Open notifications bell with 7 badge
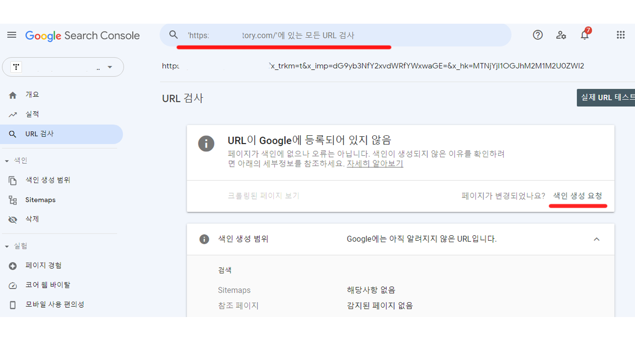Image resolution: width=635 pixels, height=357 pixels. [585, 34]
